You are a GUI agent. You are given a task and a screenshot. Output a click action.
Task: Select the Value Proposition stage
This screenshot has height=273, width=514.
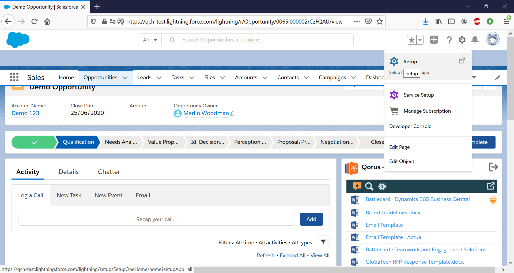click(x=163, y=142)
